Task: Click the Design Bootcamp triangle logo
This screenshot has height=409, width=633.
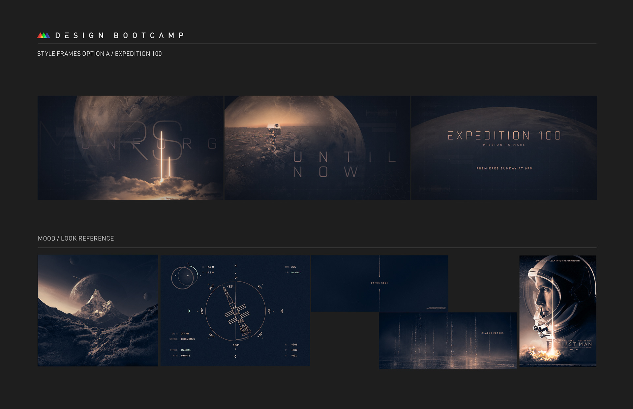Action: [x=44, y=35]
